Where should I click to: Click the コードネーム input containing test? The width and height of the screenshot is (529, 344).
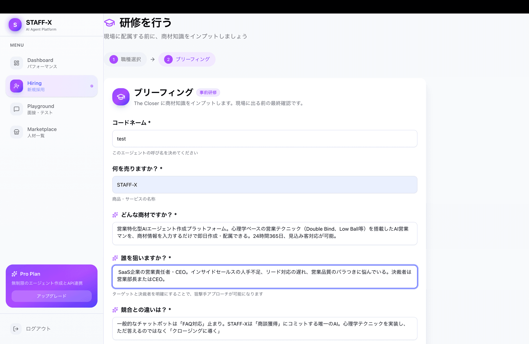click(x=264, y=139)
